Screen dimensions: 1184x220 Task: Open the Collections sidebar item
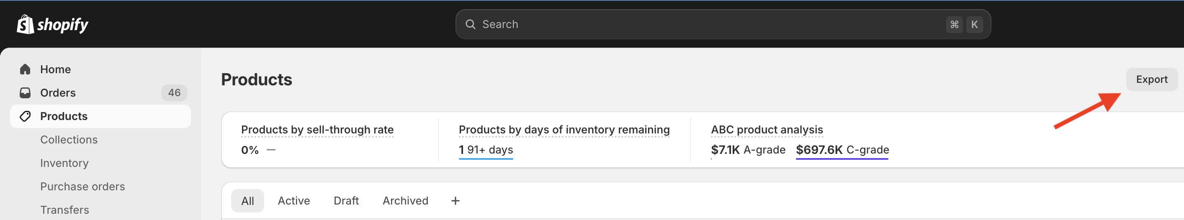coord(69,140)
